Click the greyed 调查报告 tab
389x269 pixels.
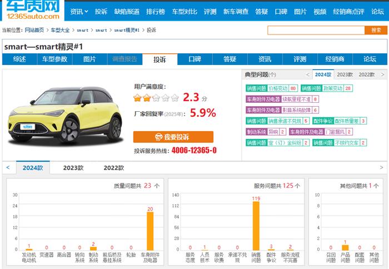click(x=124, y=59)
